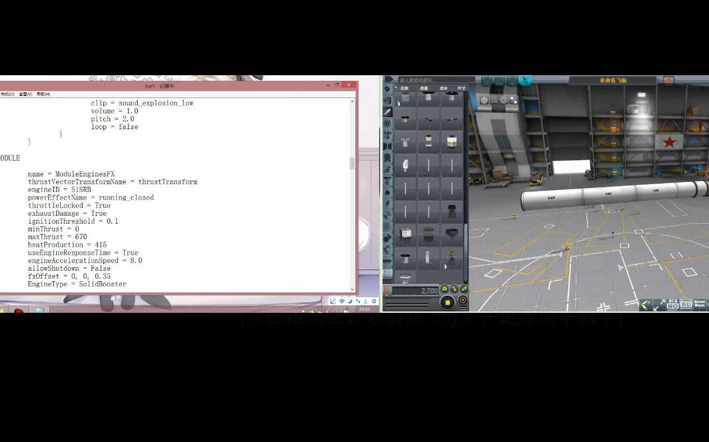The width and height of the screenshot is (709, 442).
Task: Click the funds display showing 2,700
Action: (x=415, y=291)
